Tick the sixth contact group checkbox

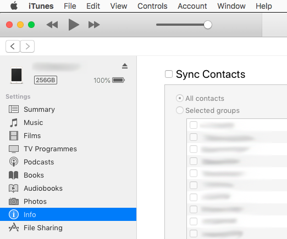point(194,185)
